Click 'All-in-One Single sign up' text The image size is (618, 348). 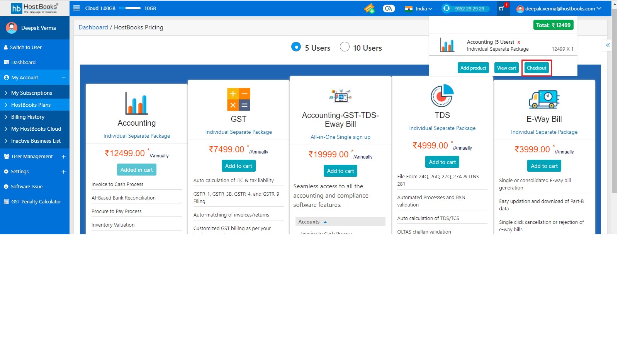coord(340,137)
